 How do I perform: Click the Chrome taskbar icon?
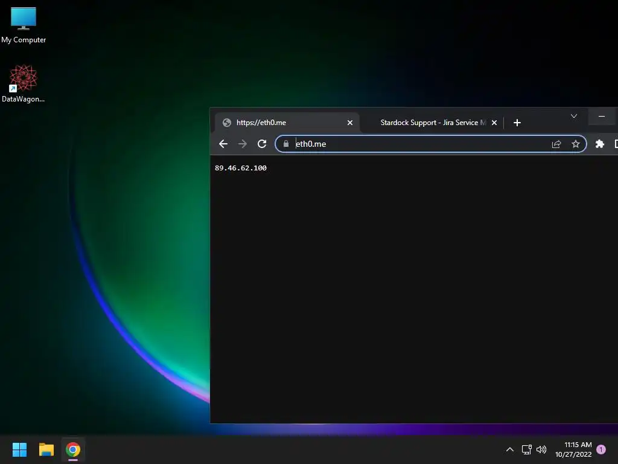[73, 449]
